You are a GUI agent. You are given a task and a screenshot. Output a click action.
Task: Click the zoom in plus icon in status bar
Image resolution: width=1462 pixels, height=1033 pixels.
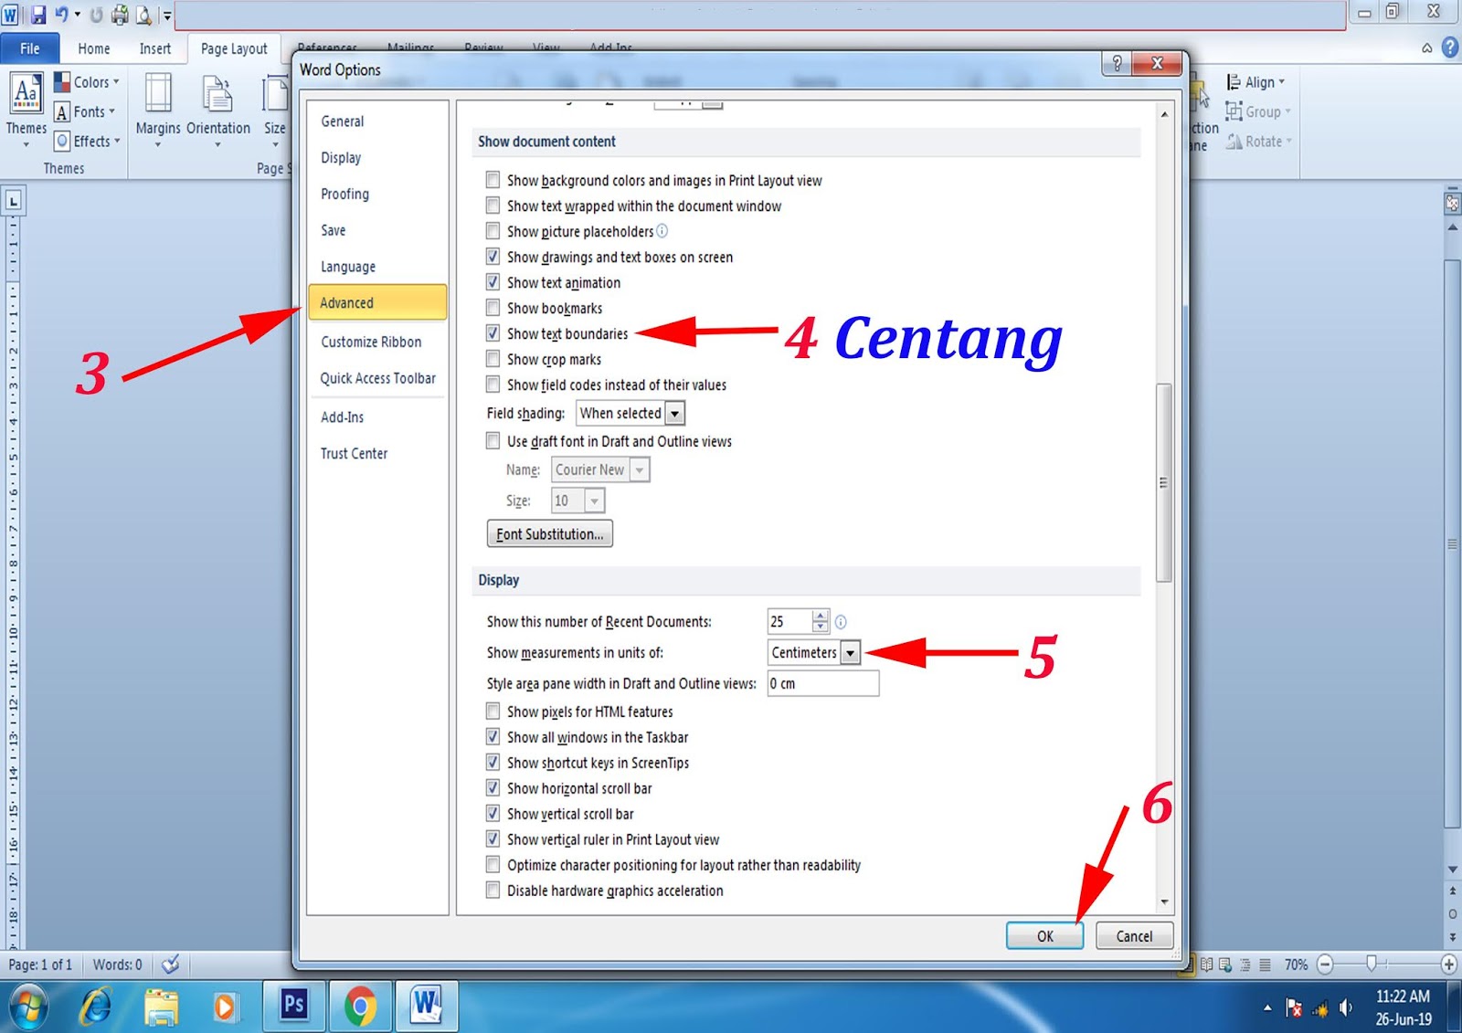1448,964
